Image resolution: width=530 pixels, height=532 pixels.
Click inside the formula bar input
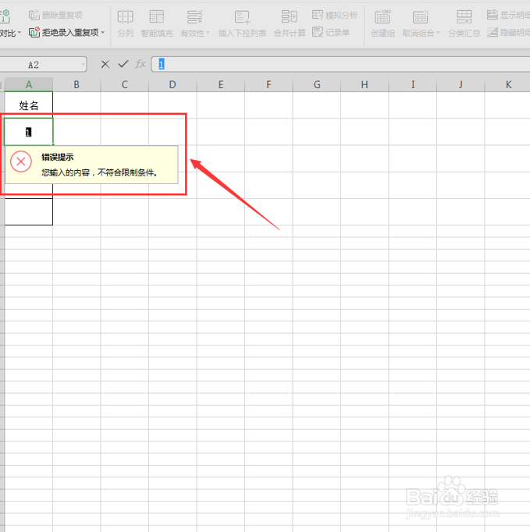[x=340, y=64]
